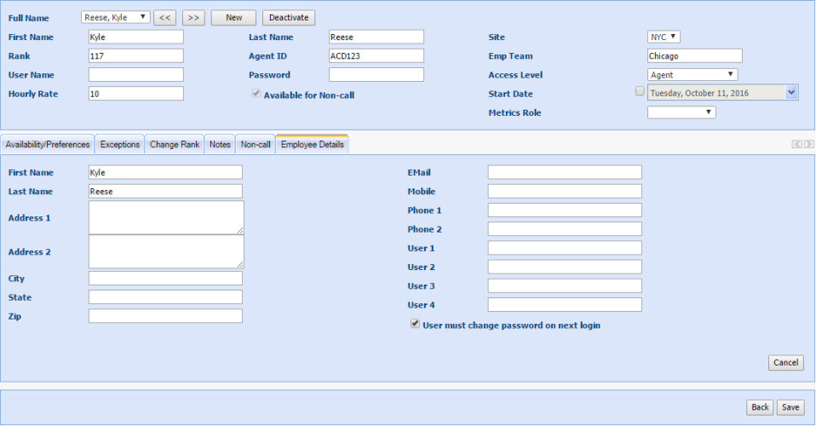Expand the Site dropdown showing NYC
Image resolution: width=816 pixels, height=426 pixels.
[x=664, y=37]
